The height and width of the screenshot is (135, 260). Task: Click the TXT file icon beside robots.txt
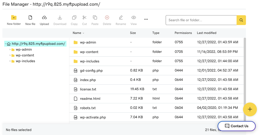tap(75, 108)
